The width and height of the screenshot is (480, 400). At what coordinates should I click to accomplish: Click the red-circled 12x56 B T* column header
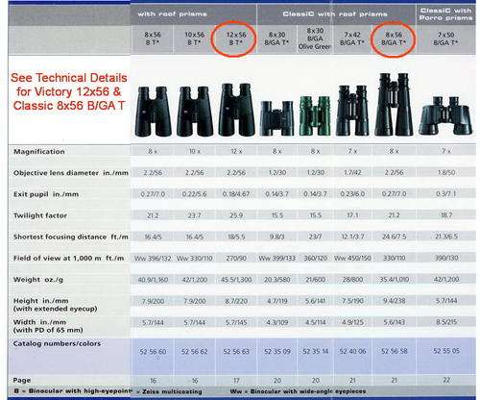236,38
